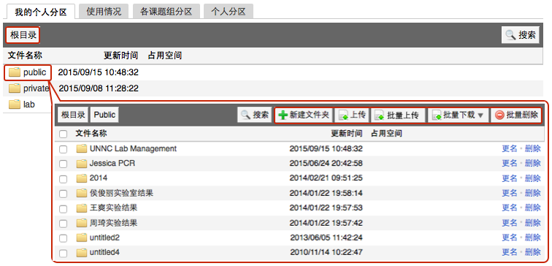Image resolution: width=552 pixels, height=266 pixels.
Task: Click the UNNC Lab Management folder icon
Action: [x=82, y=148]
